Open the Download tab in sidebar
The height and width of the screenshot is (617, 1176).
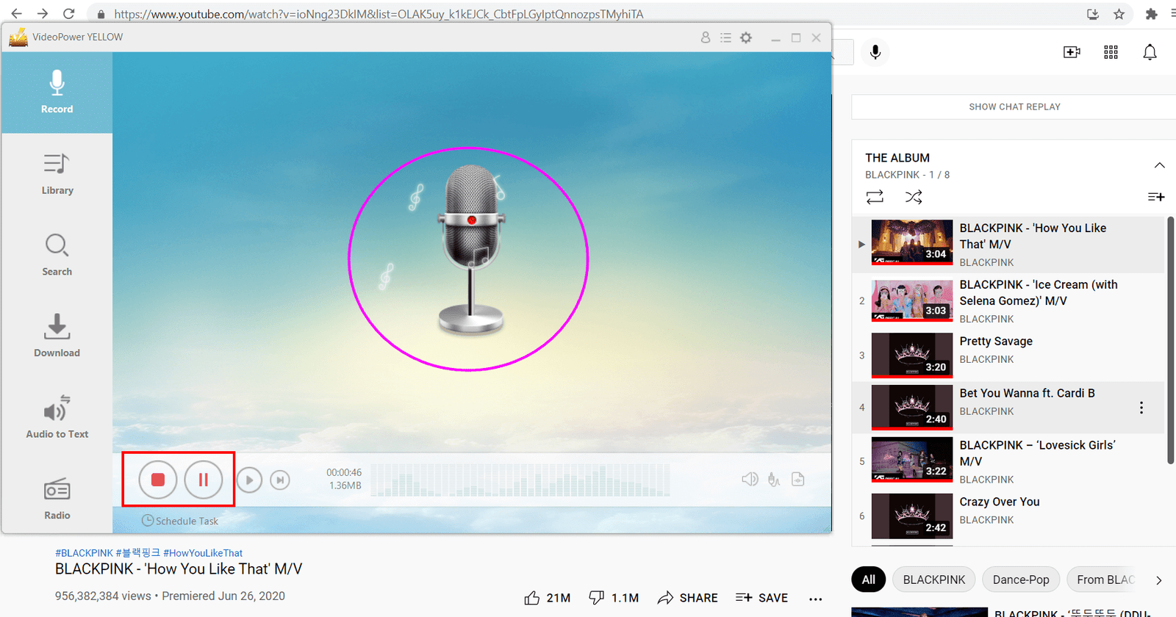pos(57,336)
